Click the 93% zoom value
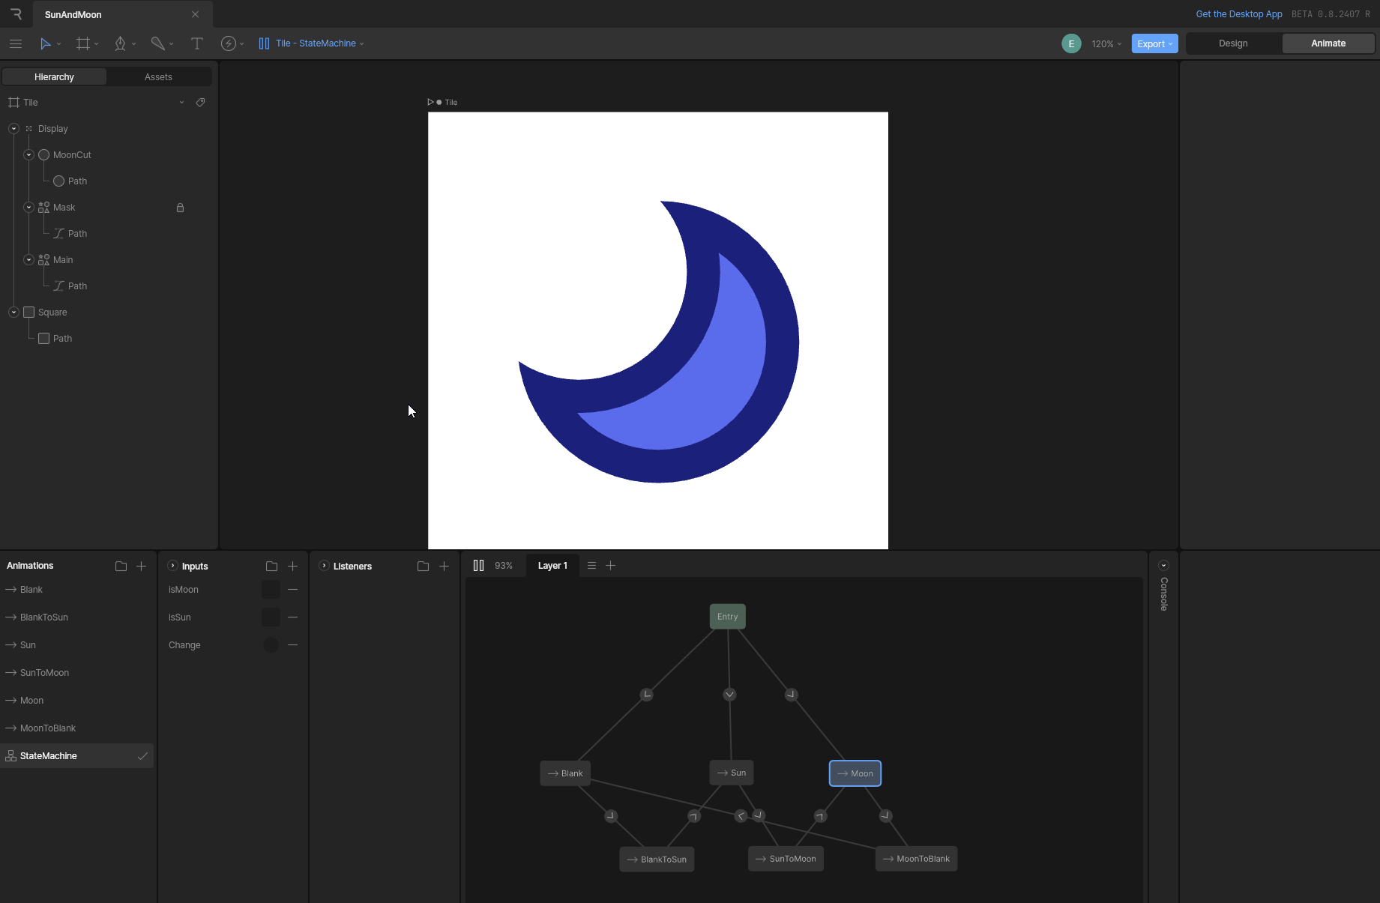 pos(504,566)
